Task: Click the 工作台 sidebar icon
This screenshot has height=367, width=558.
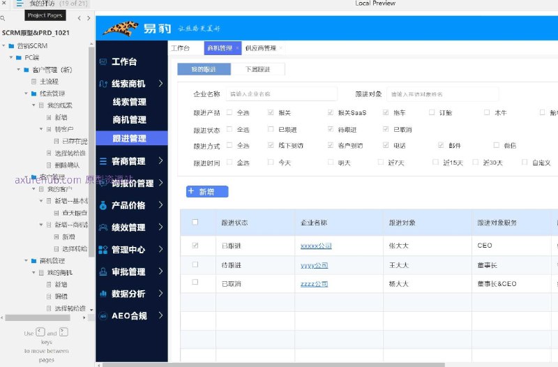Action: [103, 61]
